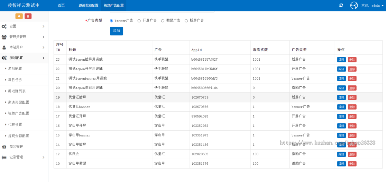386x182 pixels.
Task: Delete row 10 穿山甲激励
Action: point(352,164)
